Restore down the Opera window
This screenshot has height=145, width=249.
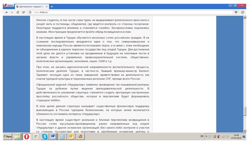click(x=235, y=5)
